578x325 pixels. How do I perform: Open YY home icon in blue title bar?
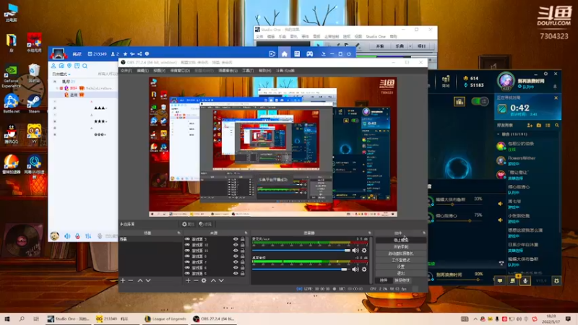(x=284, y=53)
